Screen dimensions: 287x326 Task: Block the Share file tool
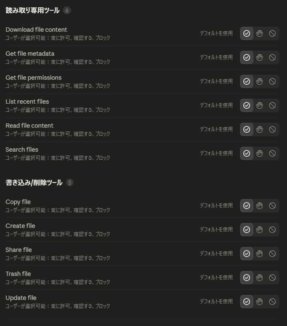(272, 254)
